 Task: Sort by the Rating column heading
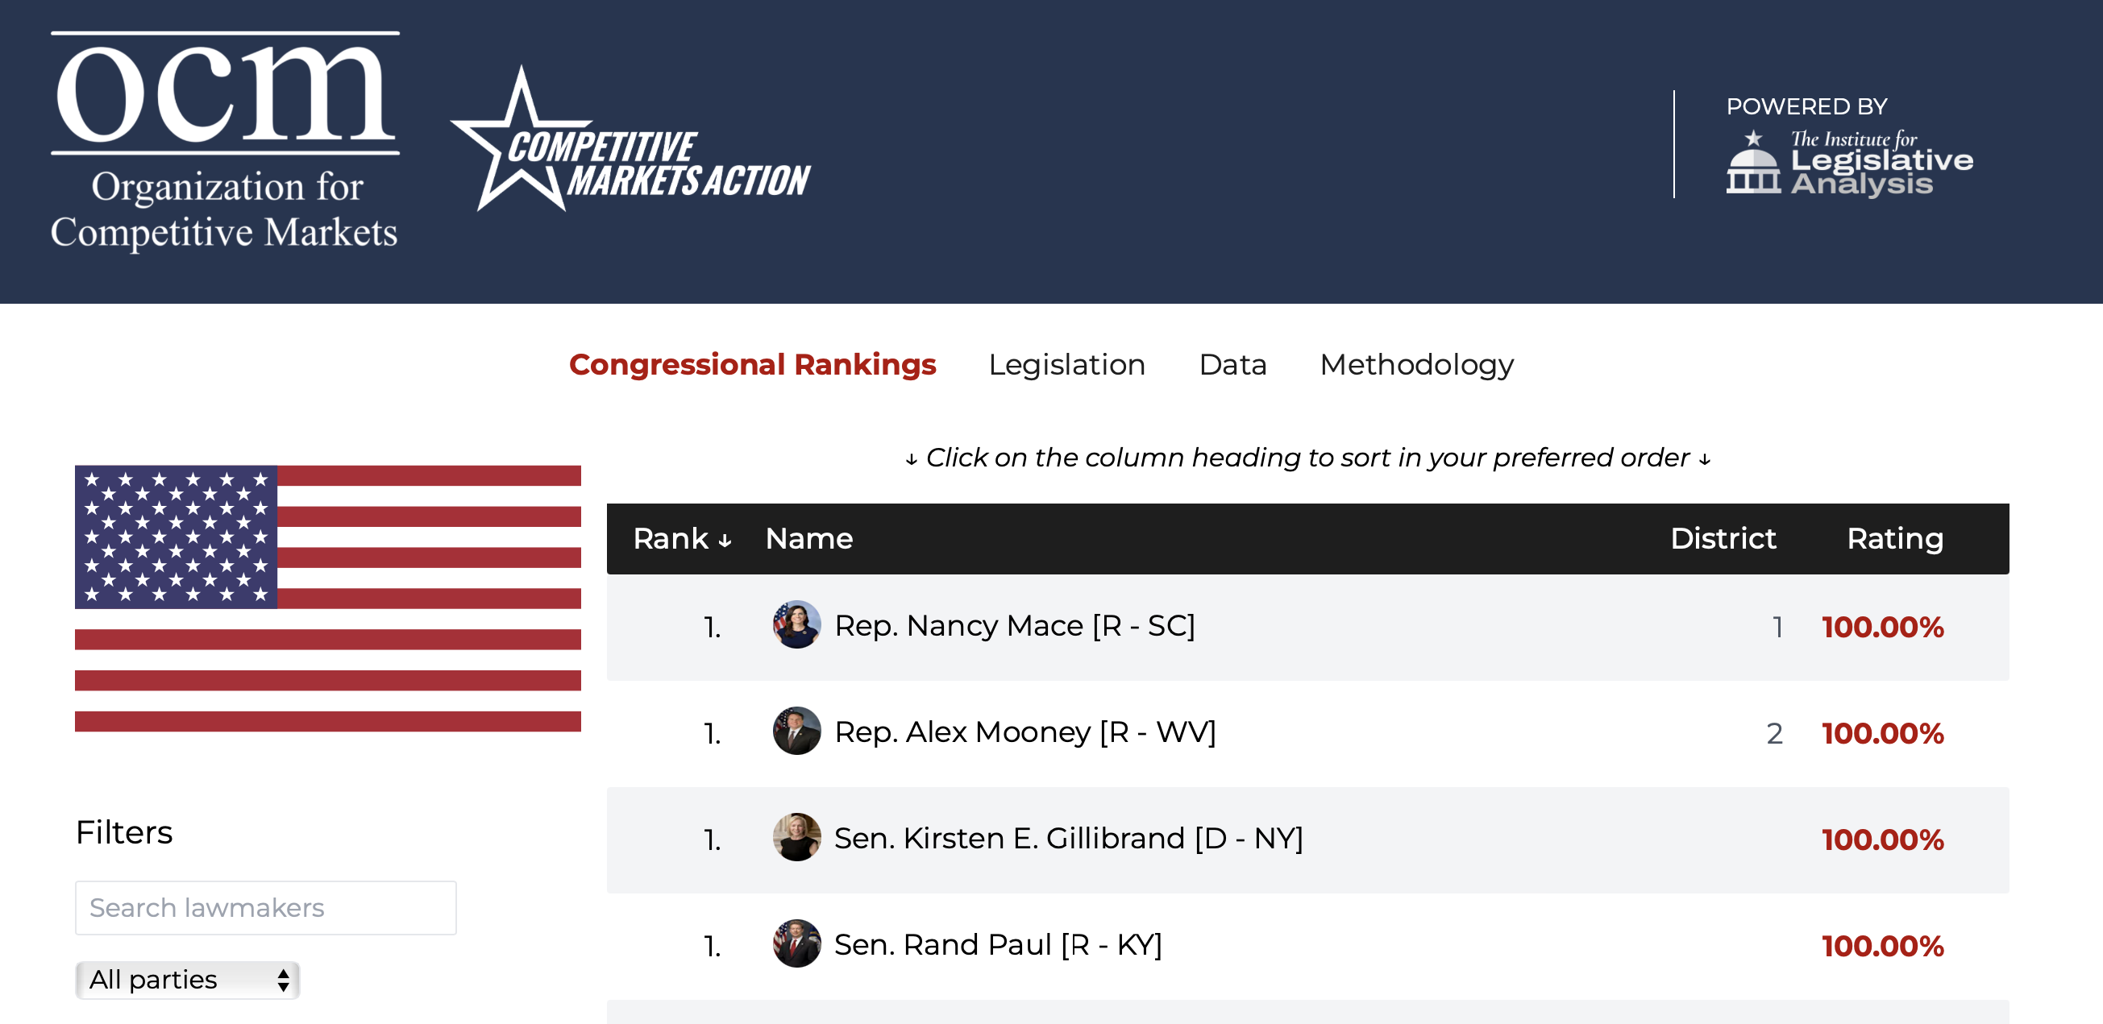click(1894, 538)
